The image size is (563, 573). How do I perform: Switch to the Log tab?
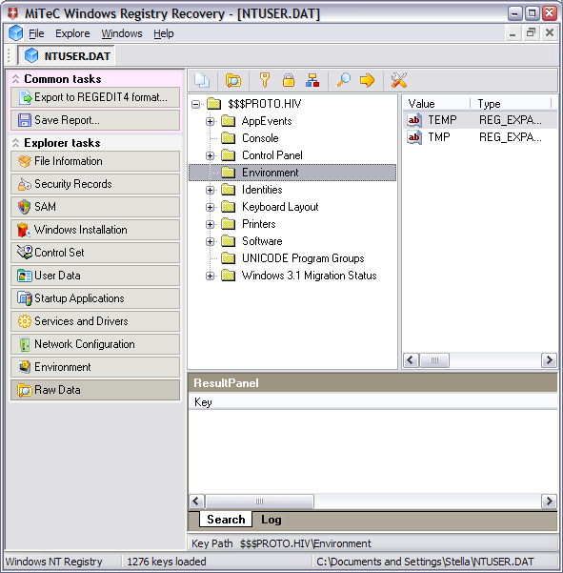click(x=271, y=520)
